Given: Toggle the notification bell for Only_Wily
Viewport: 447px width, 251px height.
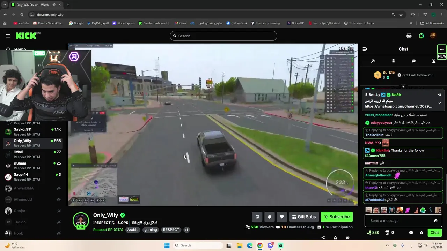Looking at the screenshot, I should (269, 217).
